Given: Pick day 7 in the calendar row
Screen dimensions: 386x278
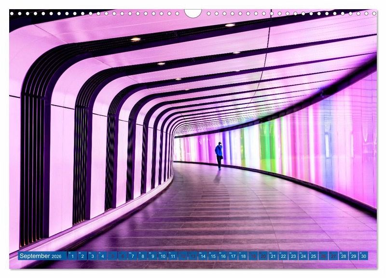Looking at the screenshot, I should 133,256.
